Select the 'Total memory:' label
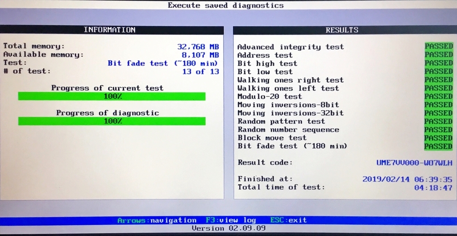The height and width of the screenshot is (236, 457). pos(34,46)
